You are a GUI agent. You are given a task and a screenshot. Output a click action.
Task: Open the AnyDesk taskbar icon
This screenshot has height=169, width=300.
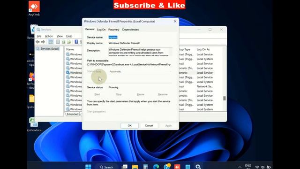pyautogui.click(x=177, y=167)
